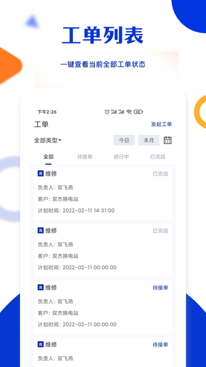The width and height of the screenshot is (206, 367).
Task: Tap the alarm clock status icon
Action: 107,112
